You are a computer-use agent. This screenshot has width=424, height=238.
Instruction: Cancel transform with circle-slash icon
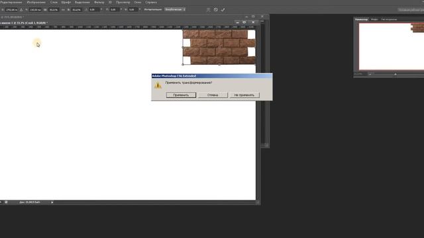(215, 10)
